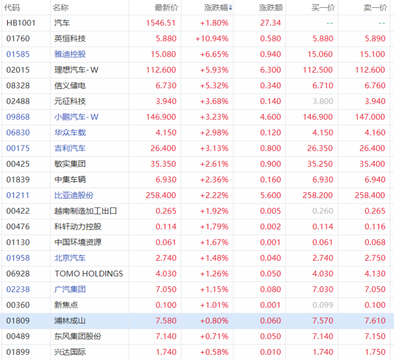Click the +10.94% change value
Image resolution: width=394 pixels, height=360 pixels.
click(212, 39)
